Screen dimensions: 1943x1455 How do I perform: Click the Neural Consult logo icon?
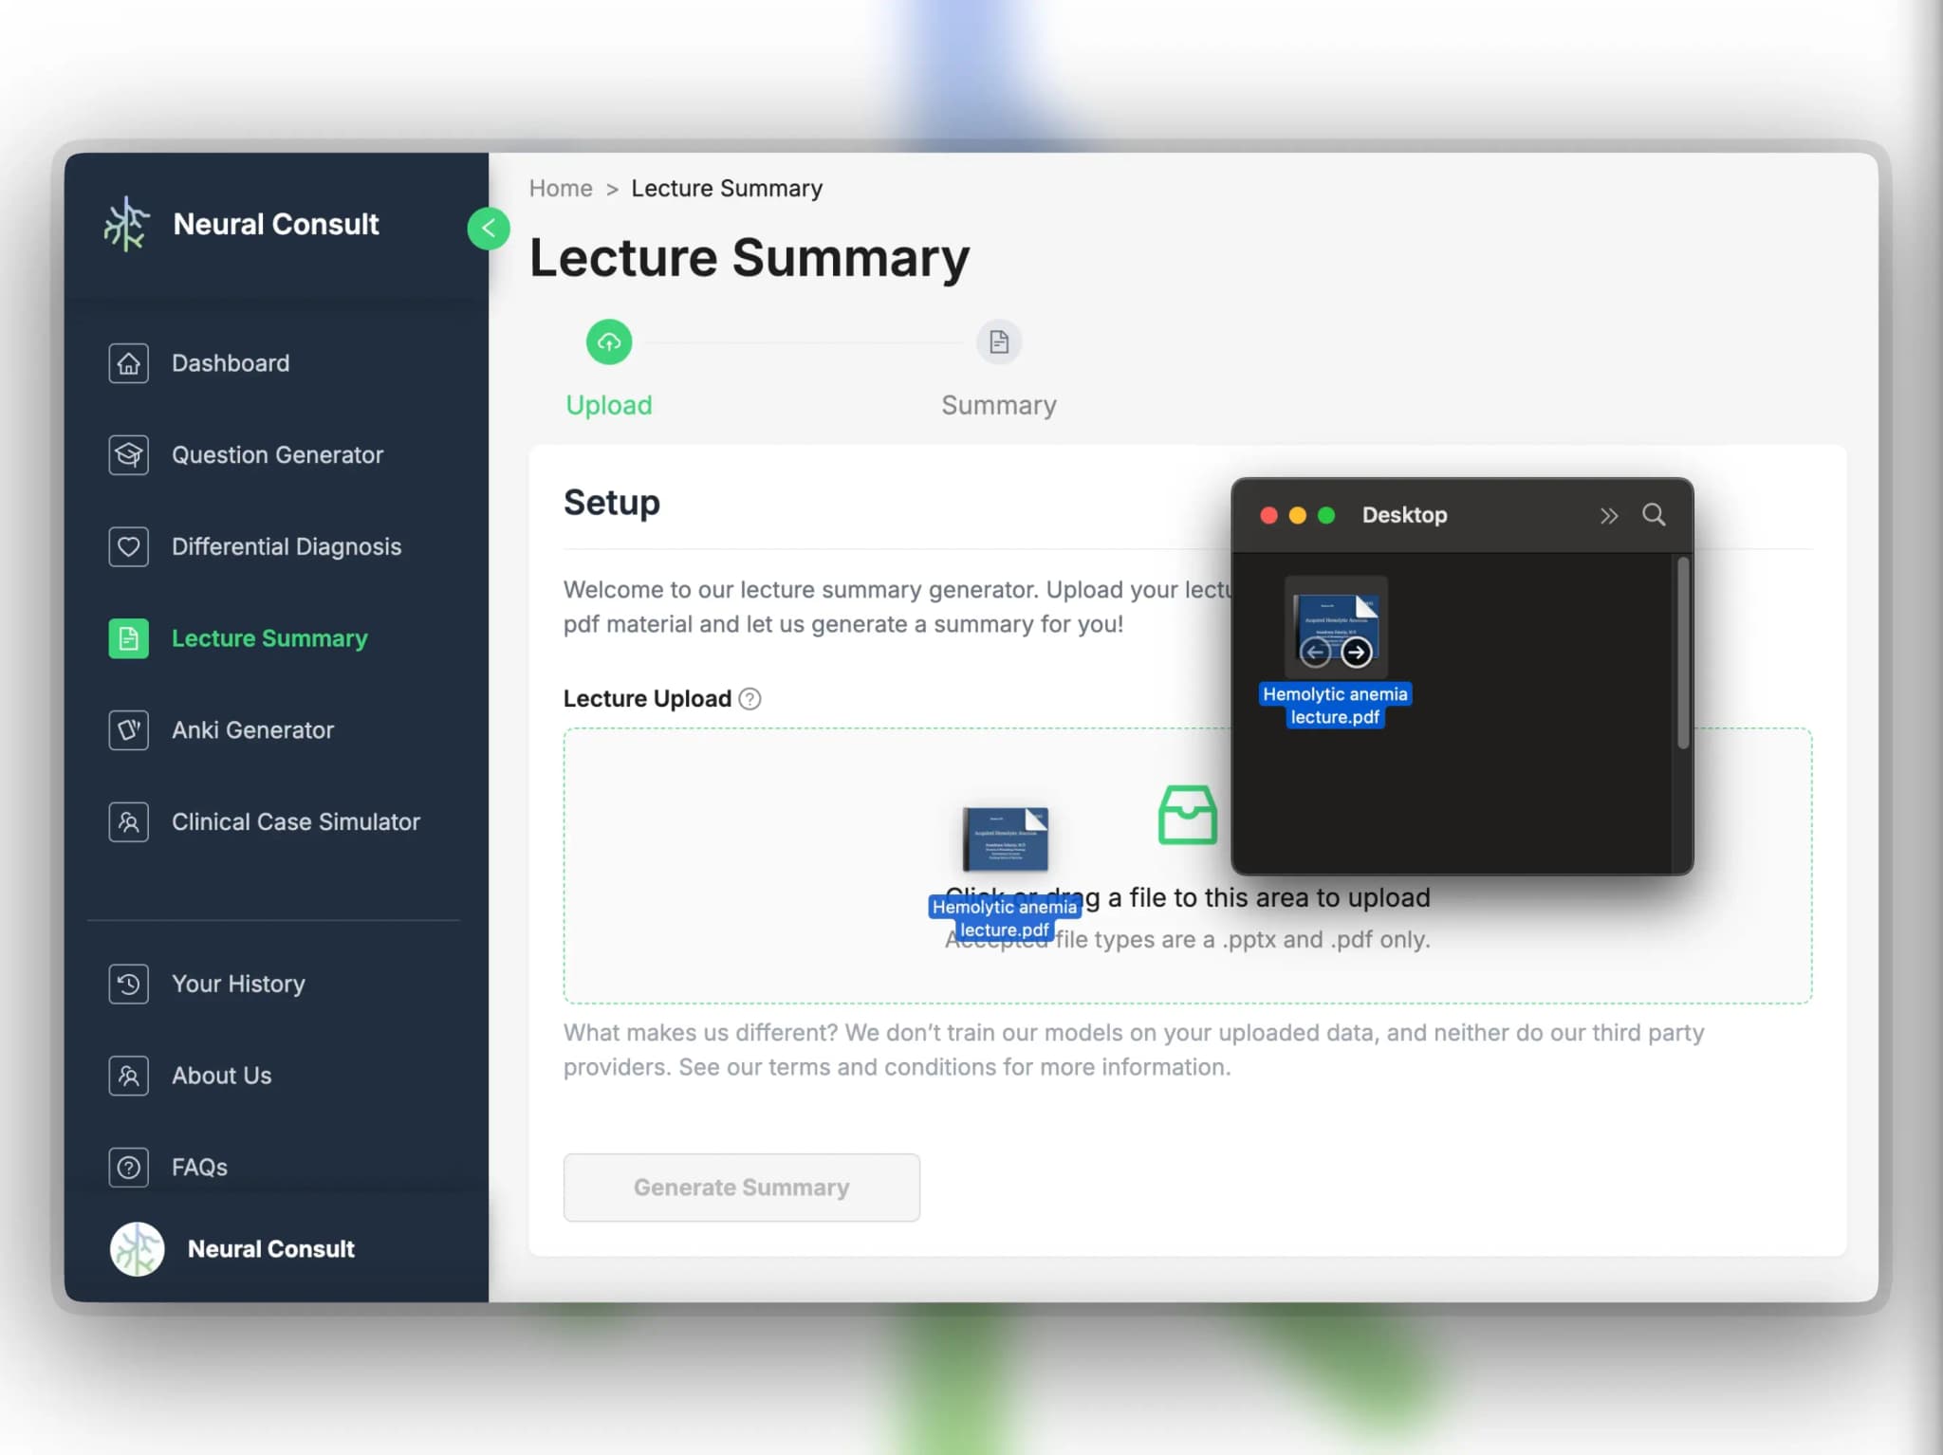[x=127, y=223]
